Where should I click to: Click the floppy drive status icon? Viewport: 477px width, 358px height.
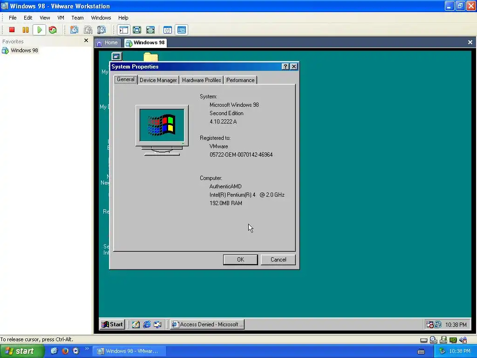(443, 340)
